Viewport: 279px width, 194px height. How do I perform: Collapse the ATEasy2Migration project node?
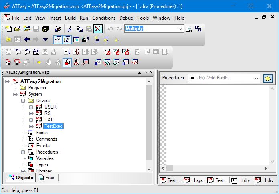7,81
